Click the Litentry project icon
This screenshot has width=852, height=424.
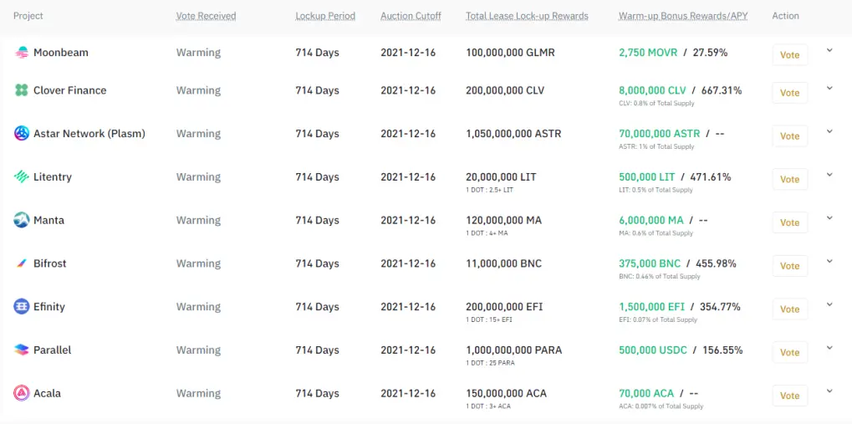click(x=21, y=176)
